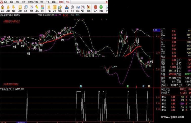The height and width of the screenshot is (123, 191).
Task: Click the green 卖出 sell icon
Action: pos(101,8)
